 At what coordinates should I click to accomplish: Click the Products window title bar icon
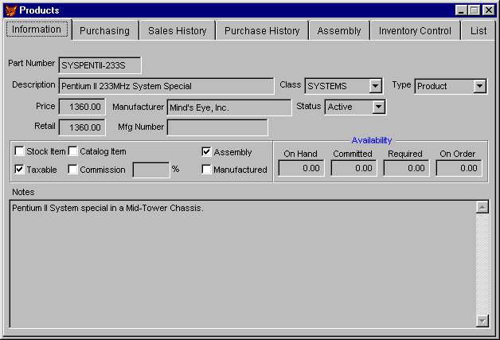coord(10,10)
